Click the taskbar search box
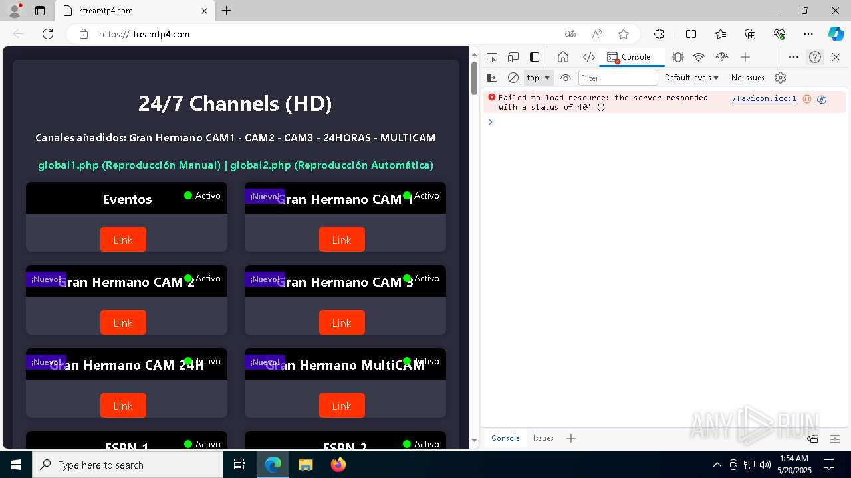Image resolution: width=851 pixels, height=478 pixels. pyautogui.click(x=128, y=465)
